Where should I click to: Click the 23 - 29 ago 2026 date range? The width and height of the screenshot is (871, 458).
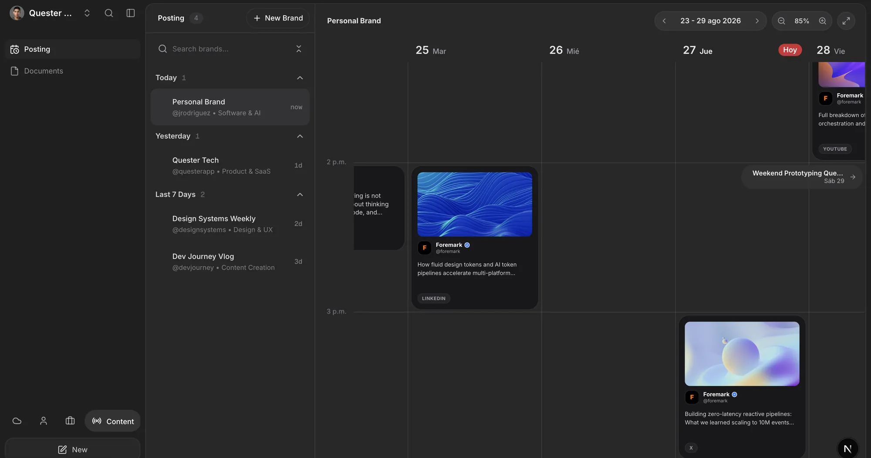(x=710, y=21)
